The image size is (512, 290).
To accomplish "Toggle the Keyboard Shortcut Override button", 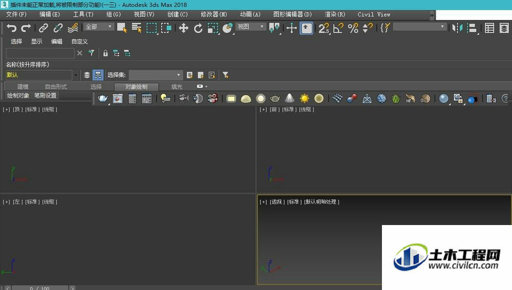I will pos(306,28).
